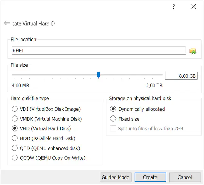Select VDI (VirtualBox Disk Image) option
204x185 pixels.
[x=15, y=109]
